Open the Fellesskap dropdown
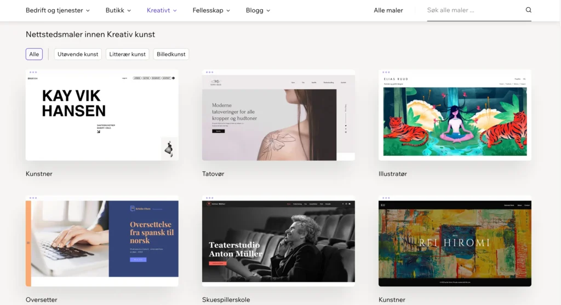The height and width of the screenshot is (305, 561). 211,10
